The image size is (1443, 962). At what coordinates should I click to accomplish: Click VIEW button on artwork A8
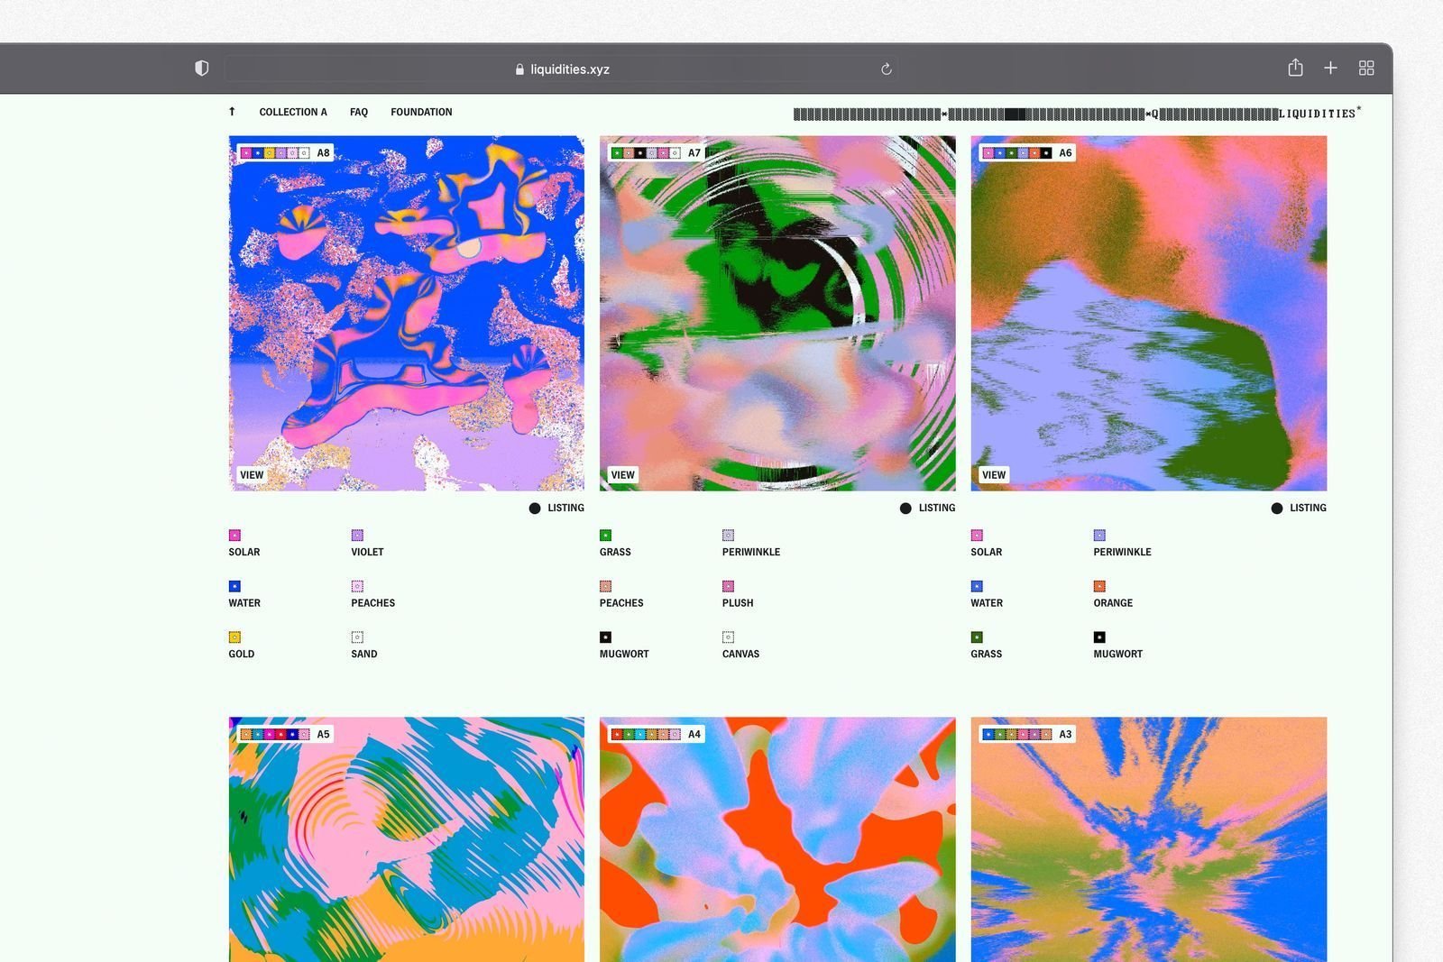252,475
